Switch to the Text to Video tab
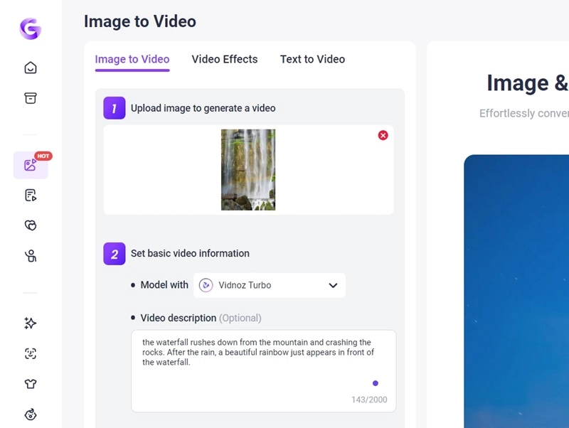The height and width of the screenshot is (428, 569). 312,59
